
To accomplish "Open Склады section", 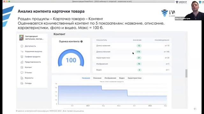I will [x=28, y=83].
